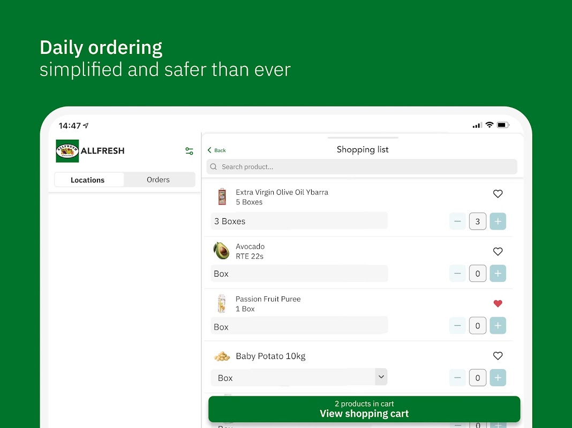Click the Shopping list title
Screen dimensions: 572x428
(x=363, y=150)
